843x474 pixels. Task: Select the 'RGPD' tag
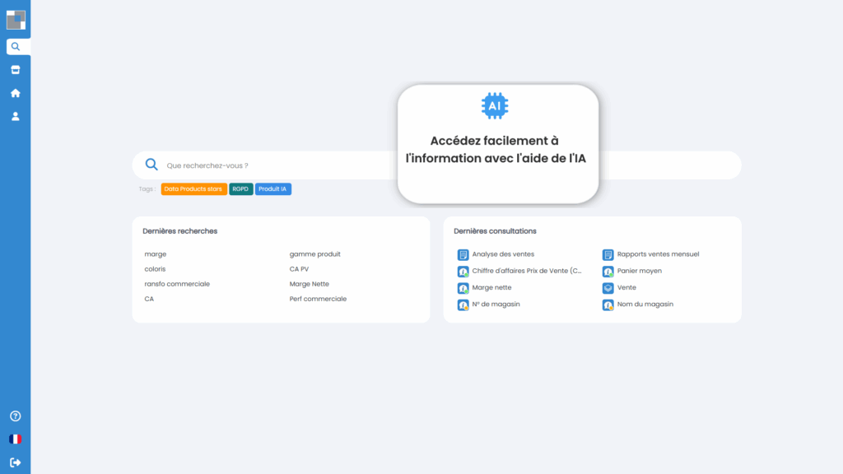coord(240,189)
